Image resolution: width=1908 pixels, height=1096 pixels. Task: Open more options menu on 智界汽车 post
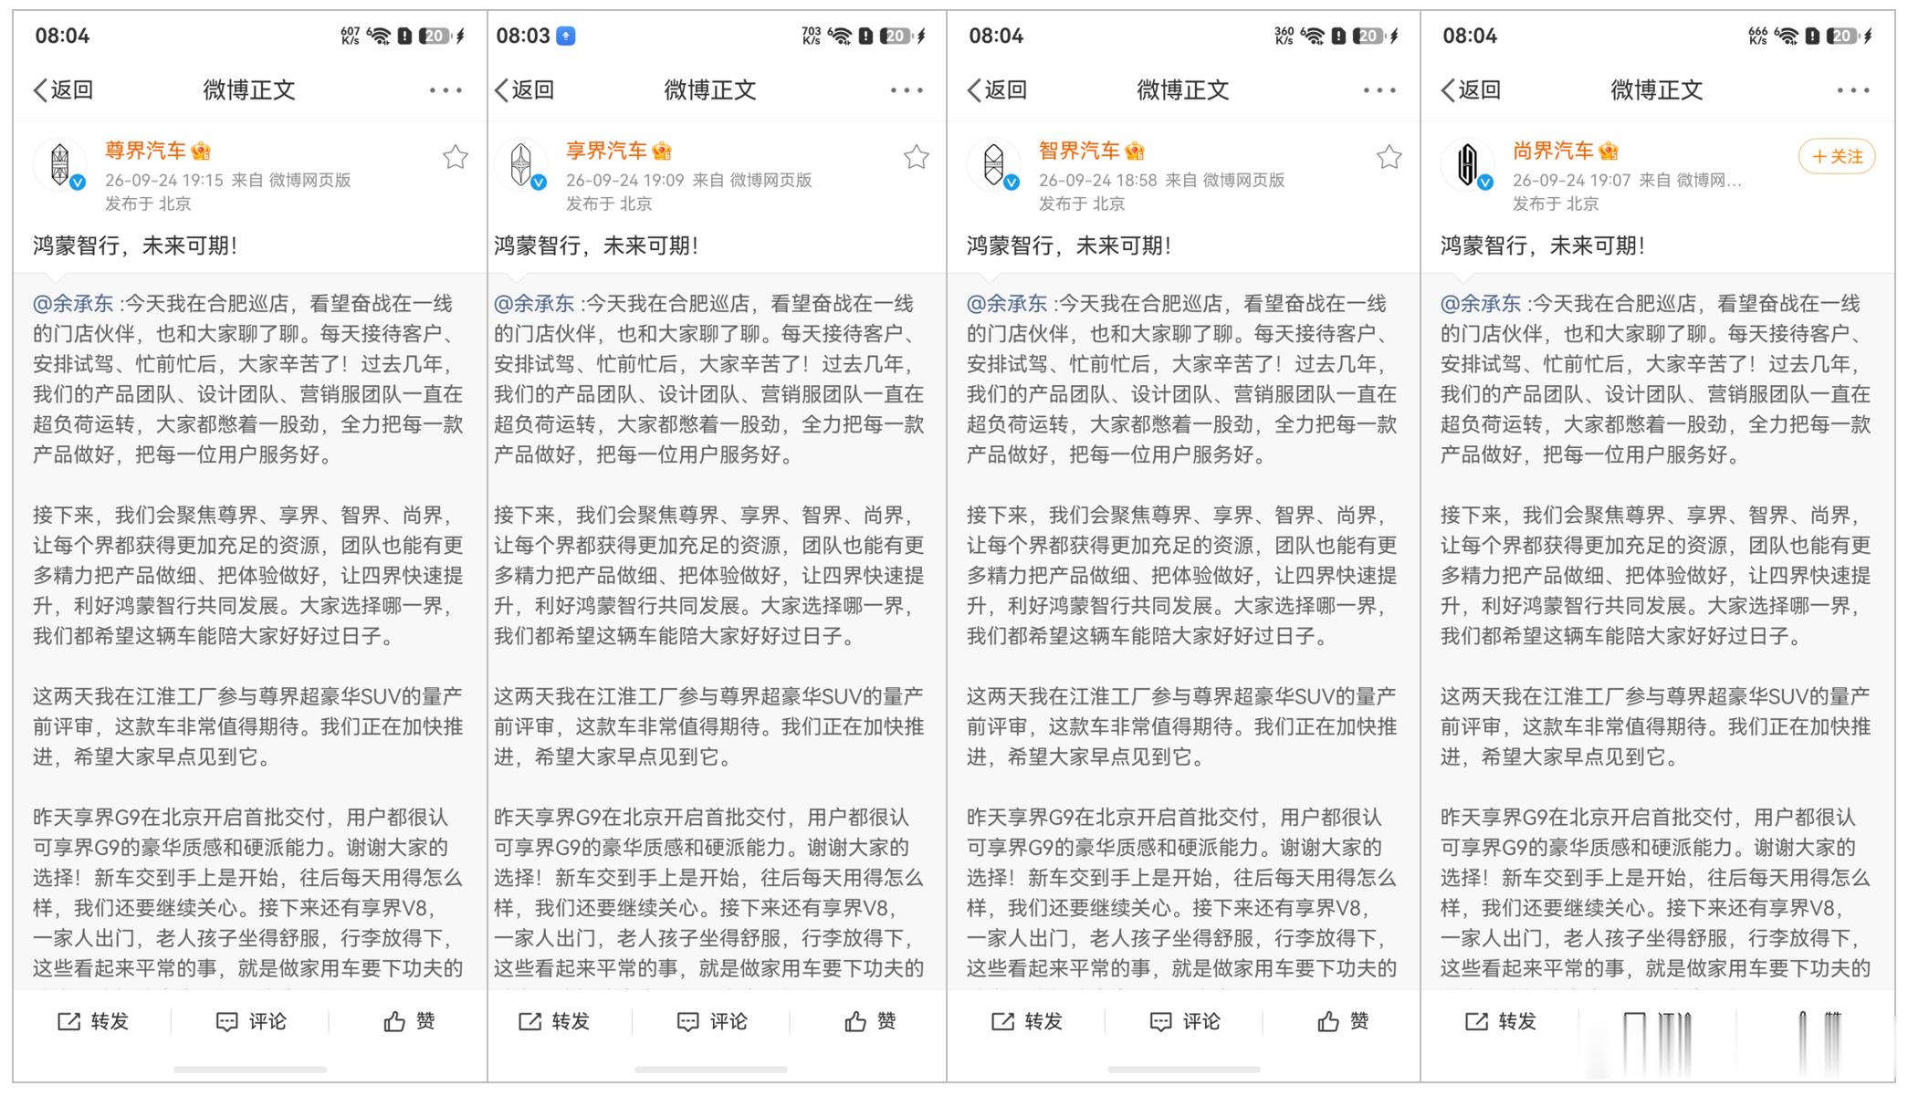coord(1379,89)
